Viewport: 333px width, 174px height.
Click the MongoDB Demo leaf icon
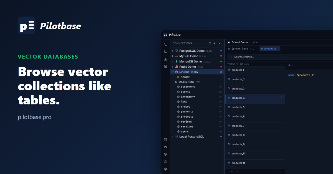(x=177, y=61)
